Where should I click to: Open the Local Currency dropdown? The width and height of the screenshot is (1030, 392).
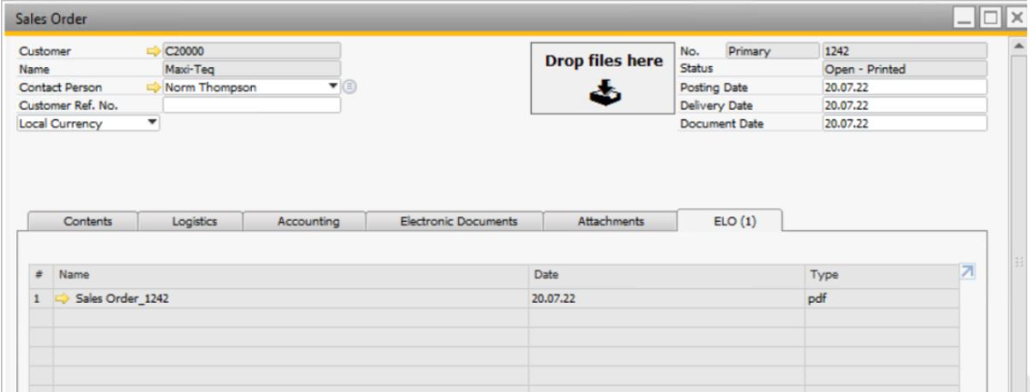coord(88,123)
